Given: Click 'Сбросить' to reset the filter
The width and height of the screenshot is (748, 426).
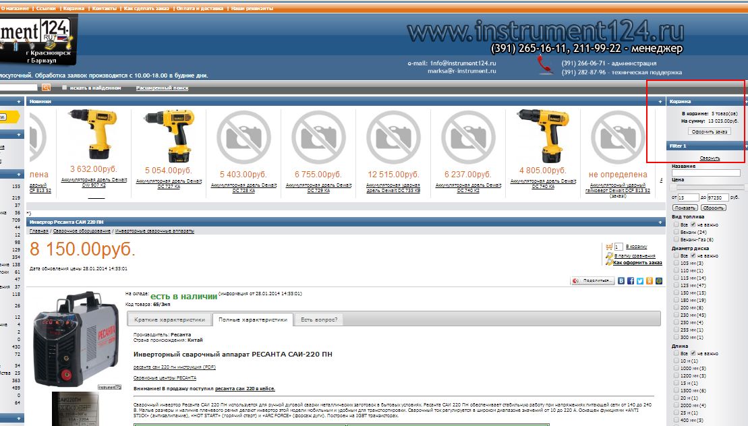Looking at the screenshot, I should (x=714, y=208).
